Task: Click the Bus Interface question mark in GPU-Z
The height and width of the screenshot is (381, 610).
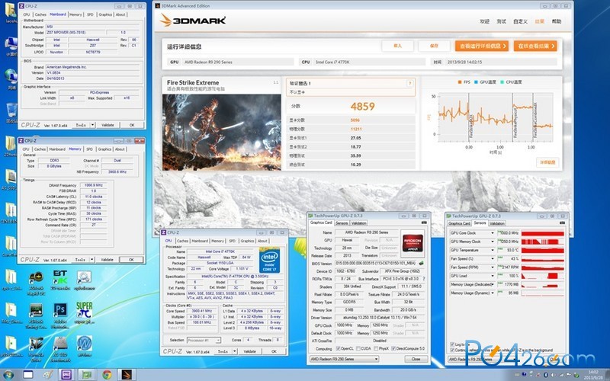Action: click(424, 279)
